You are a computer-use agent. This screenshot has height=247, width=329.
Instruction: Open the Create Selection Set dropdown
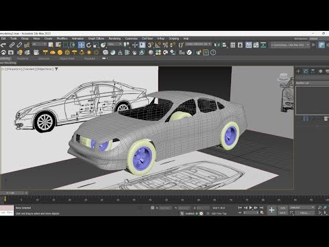click(198, 44)
